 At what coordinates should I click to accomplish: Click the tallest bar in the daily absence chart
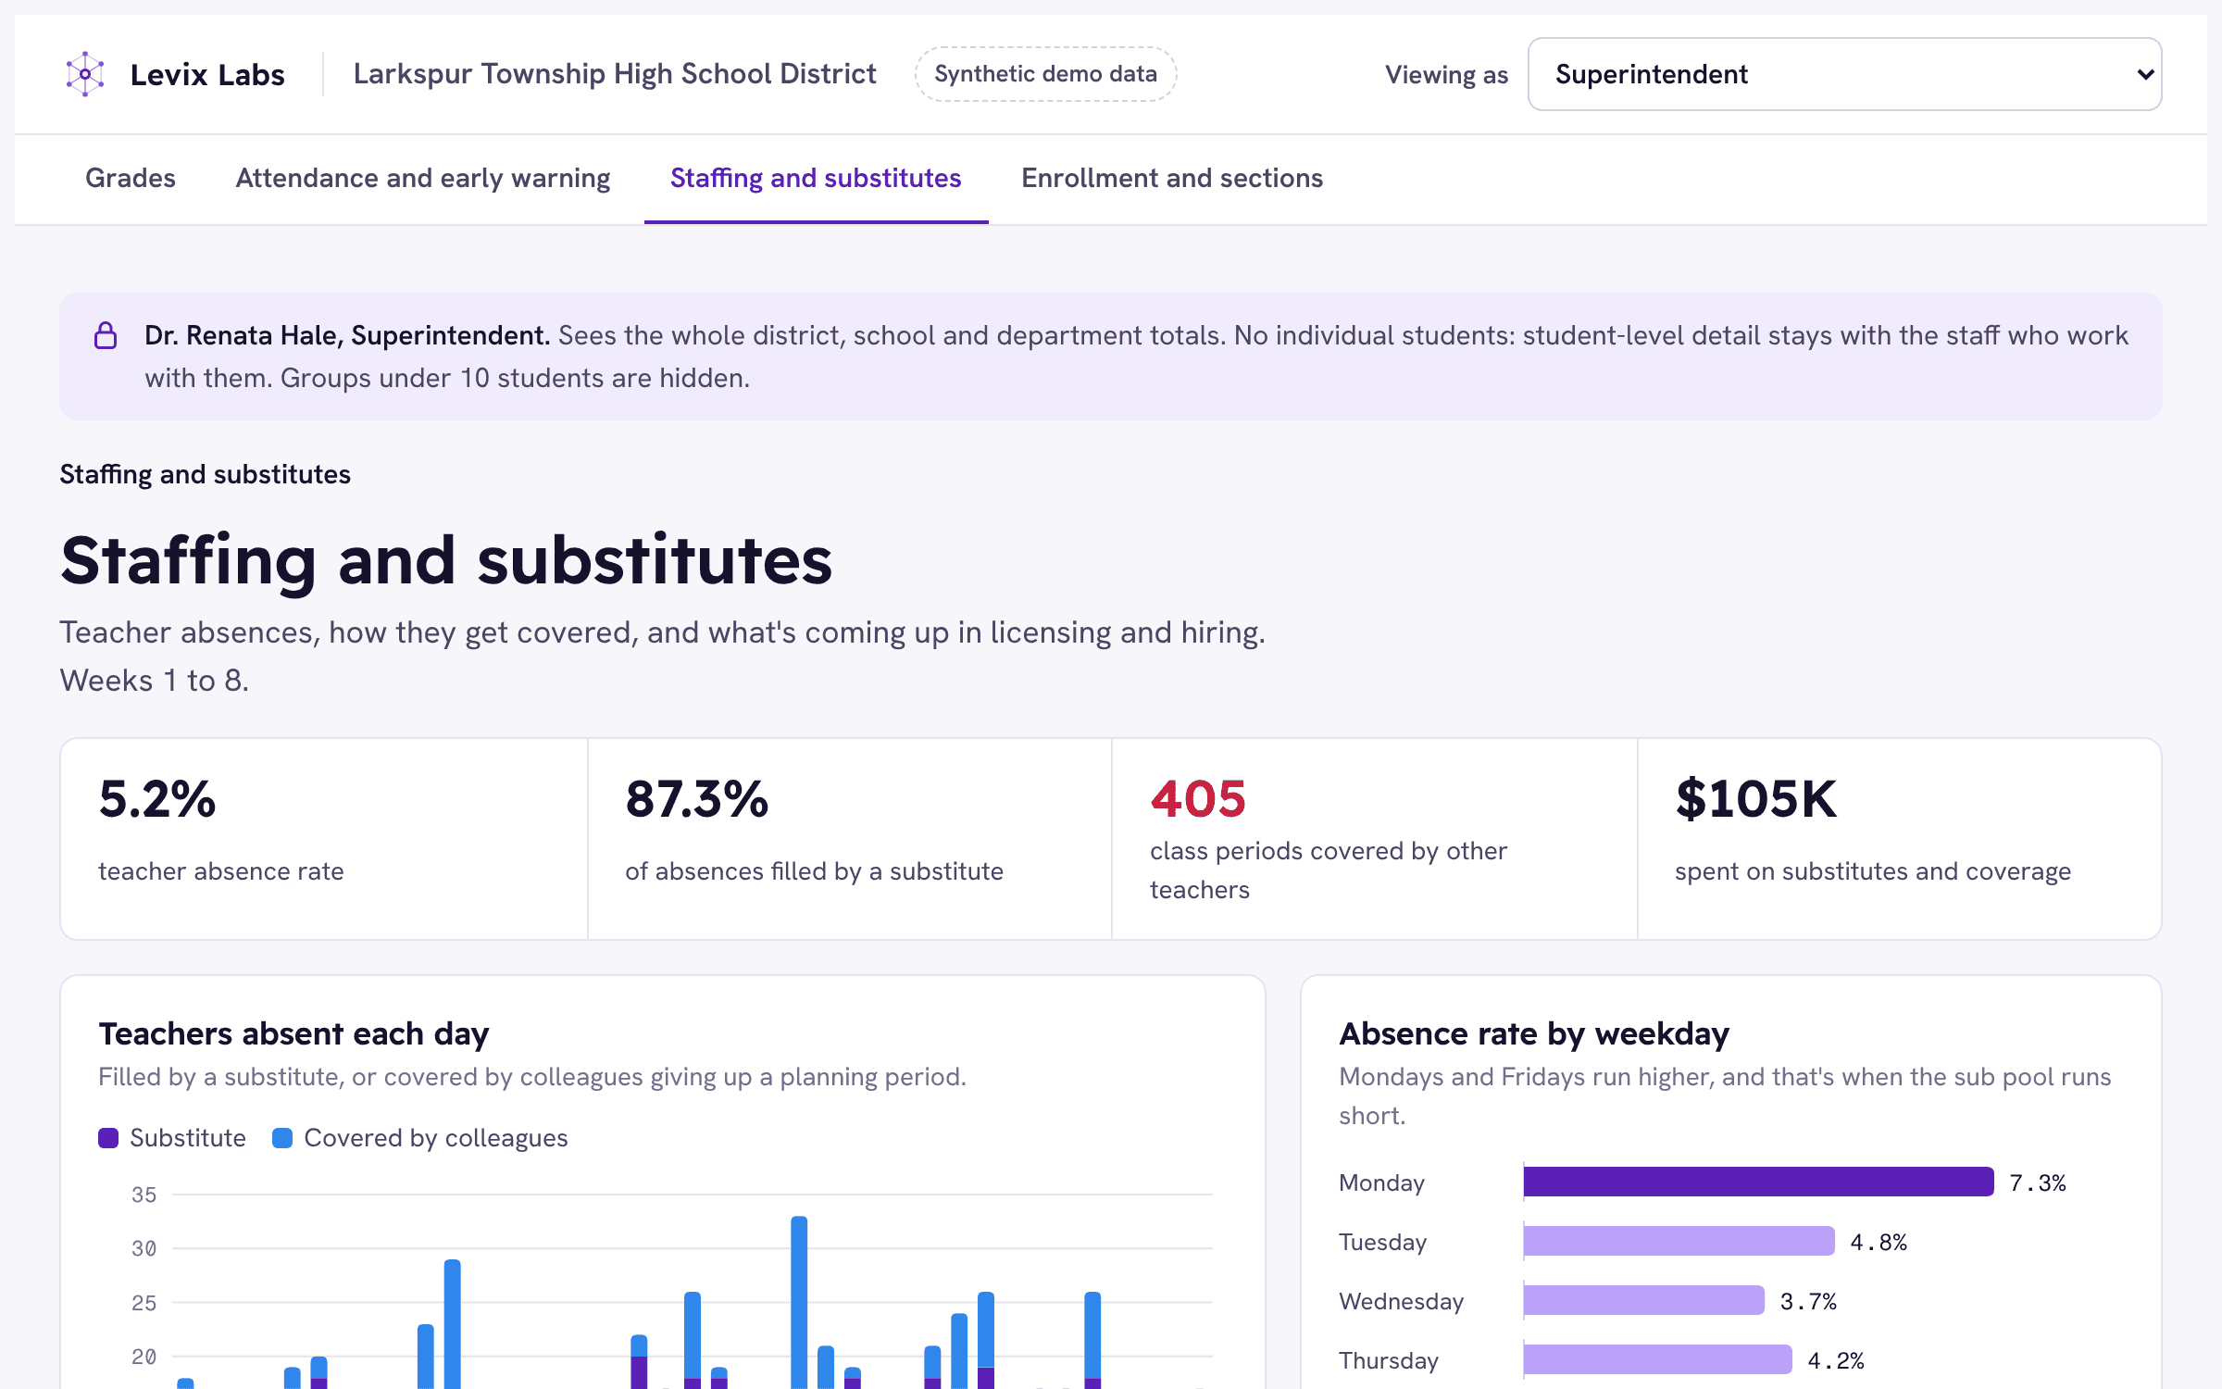pos(799,1302)
